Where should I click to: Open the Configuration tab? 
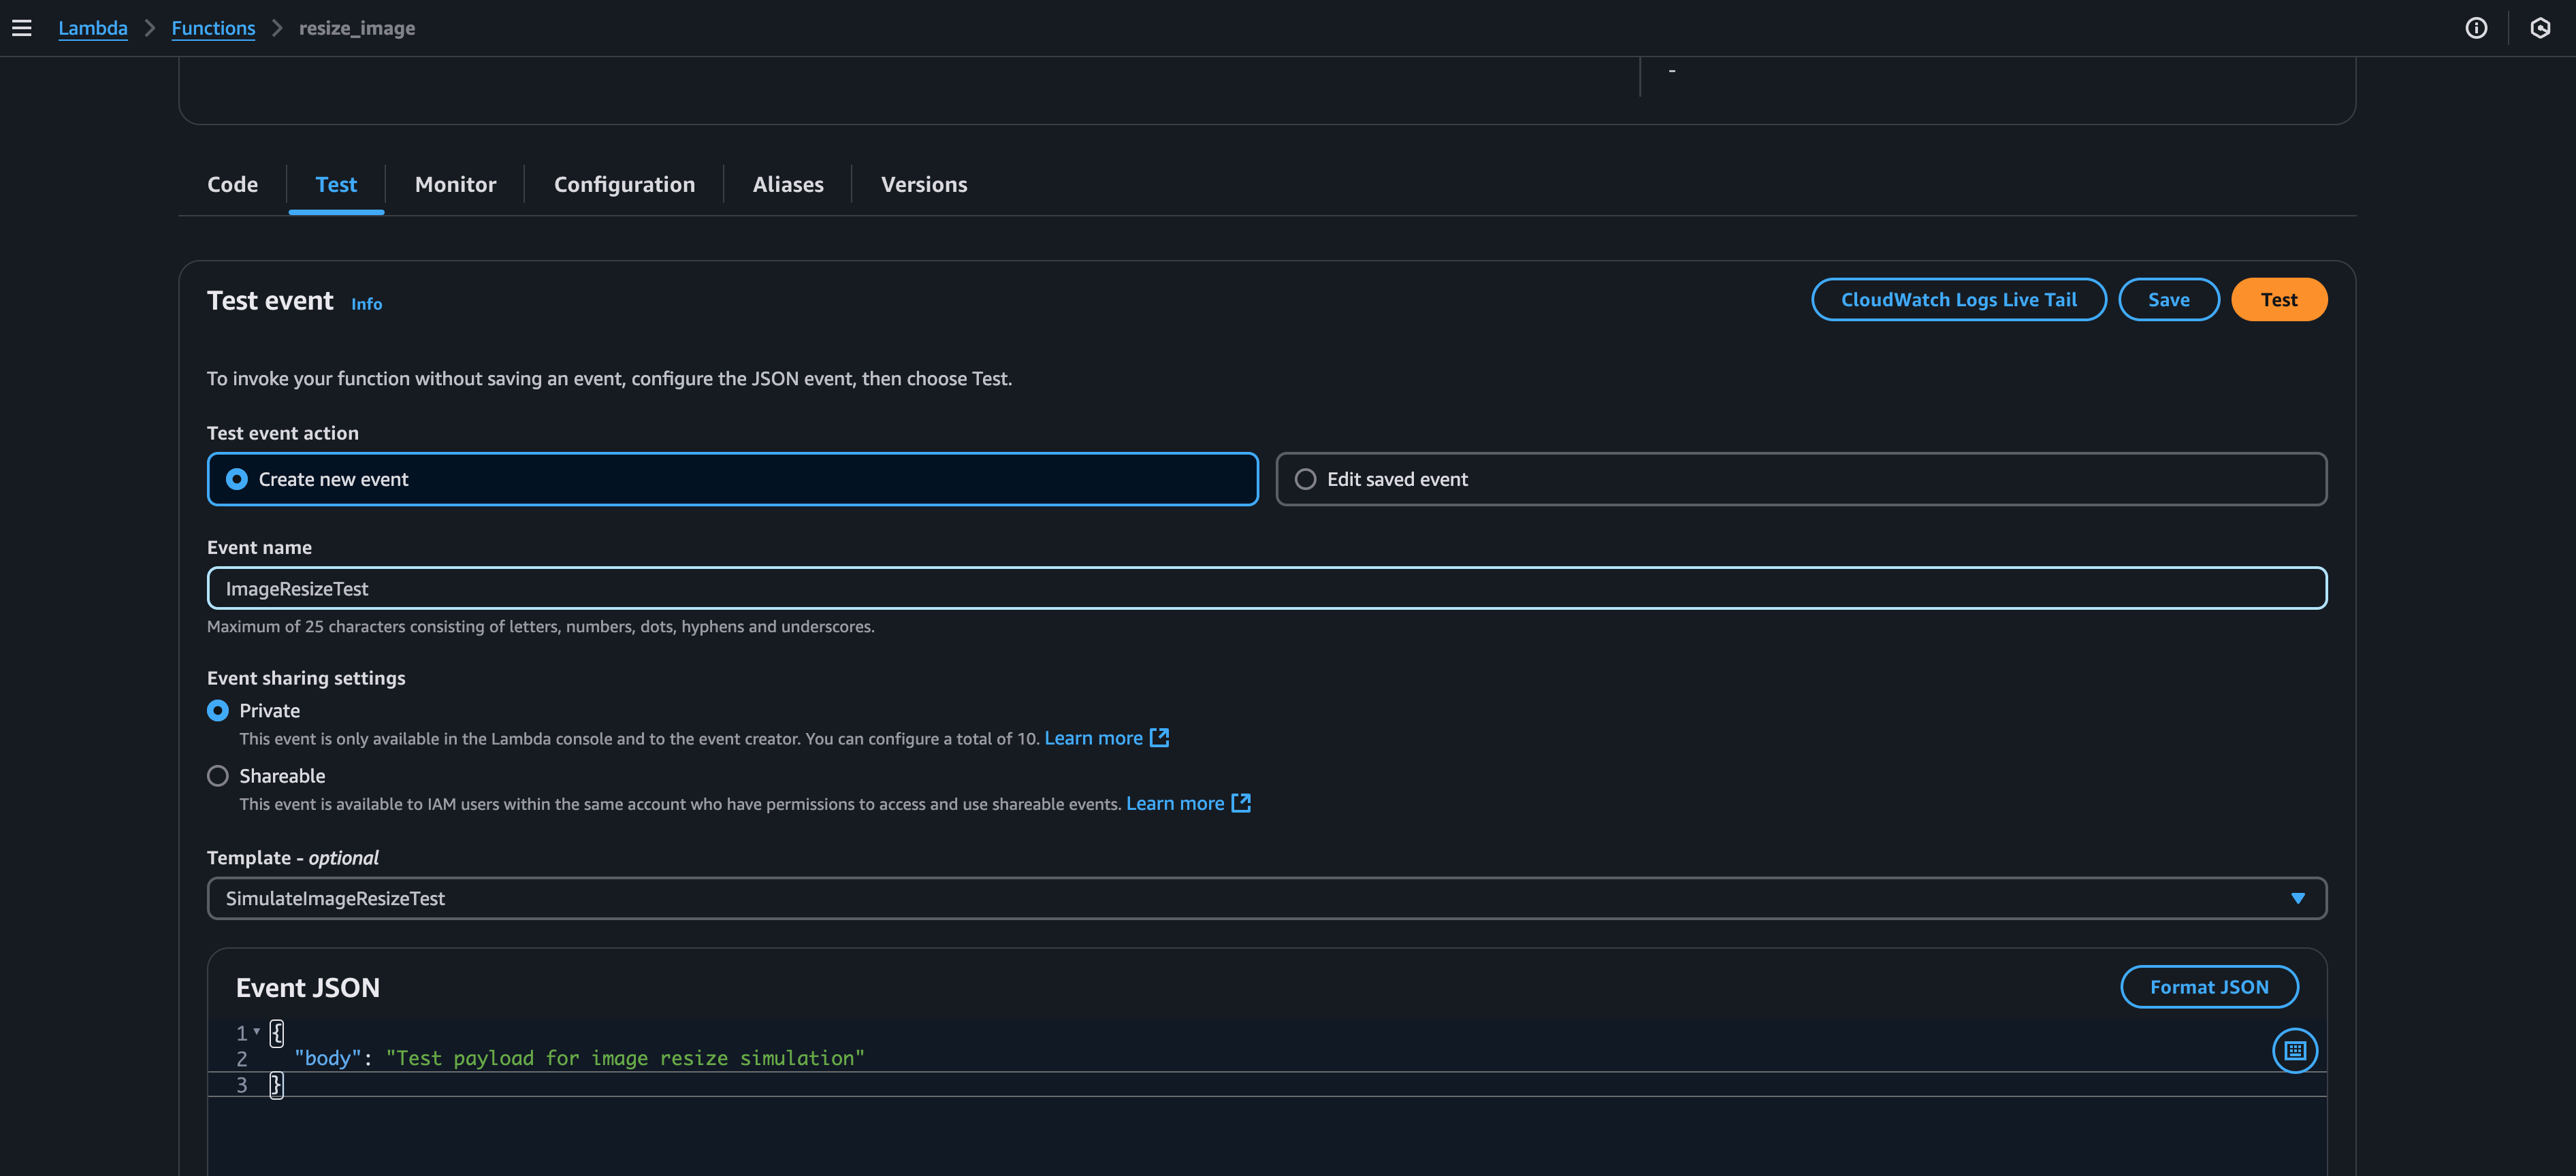point(624,184)
